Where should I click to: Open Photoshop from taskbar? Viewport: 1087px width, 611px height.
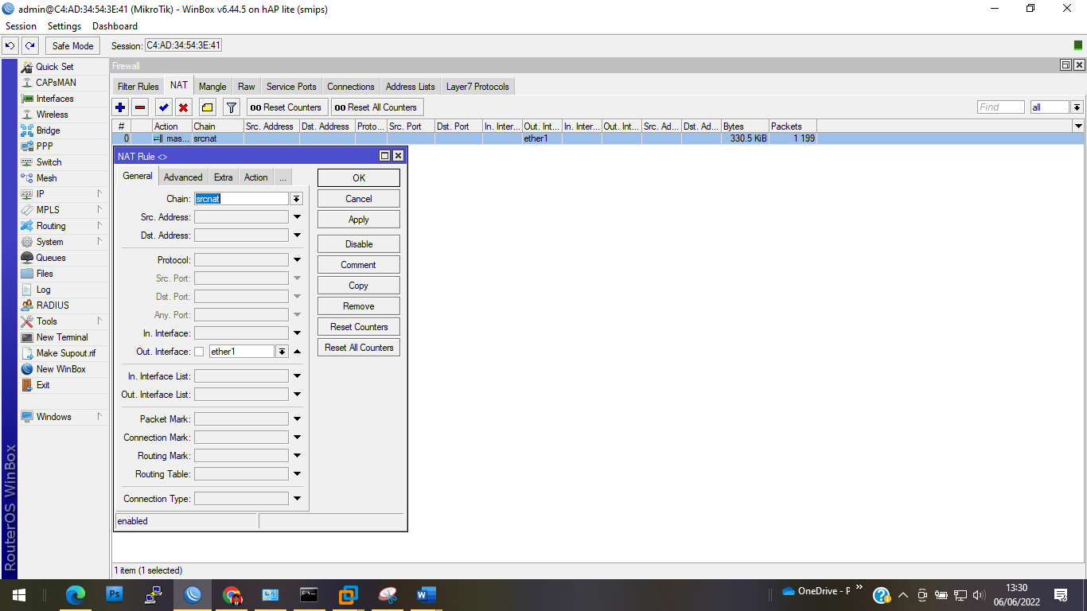(x=115, y=594)
